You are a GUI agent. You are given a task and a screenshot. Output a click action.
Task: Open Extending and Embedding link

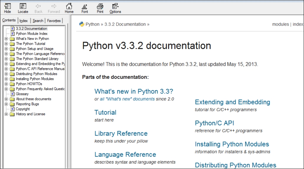click(x=233, y=102)
